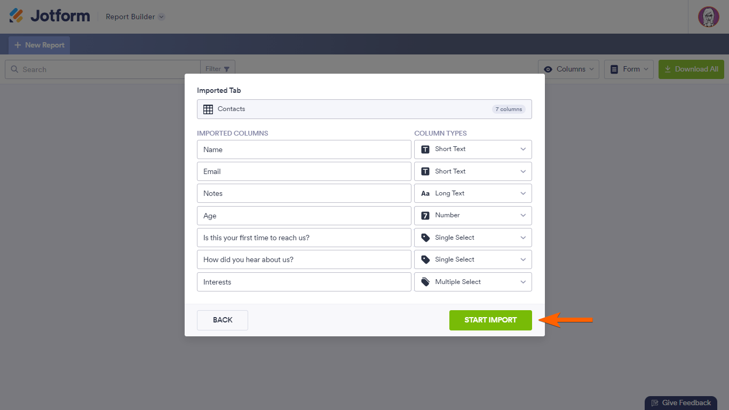The height and width of the screenshot is (410, 729).
Task: Click the Filter funnel icon
Action: pos(227,69)
